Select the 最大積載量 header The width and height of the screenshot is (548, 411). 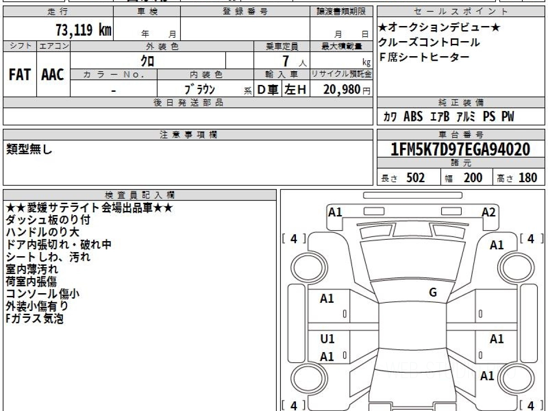[x=342, y=46]
